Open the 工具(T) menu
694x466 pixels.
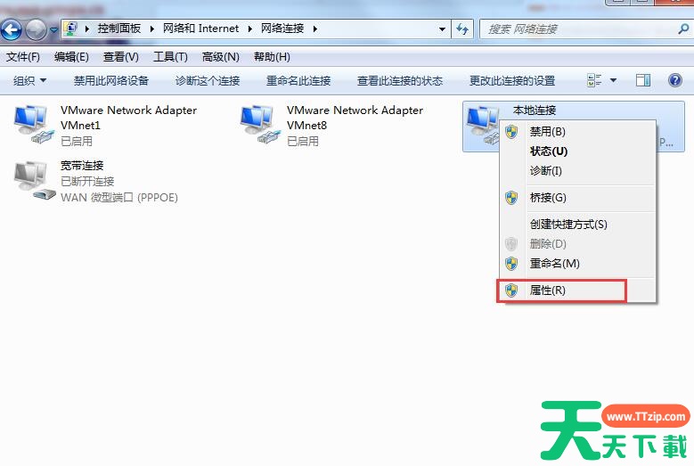(x=170, y=57)
